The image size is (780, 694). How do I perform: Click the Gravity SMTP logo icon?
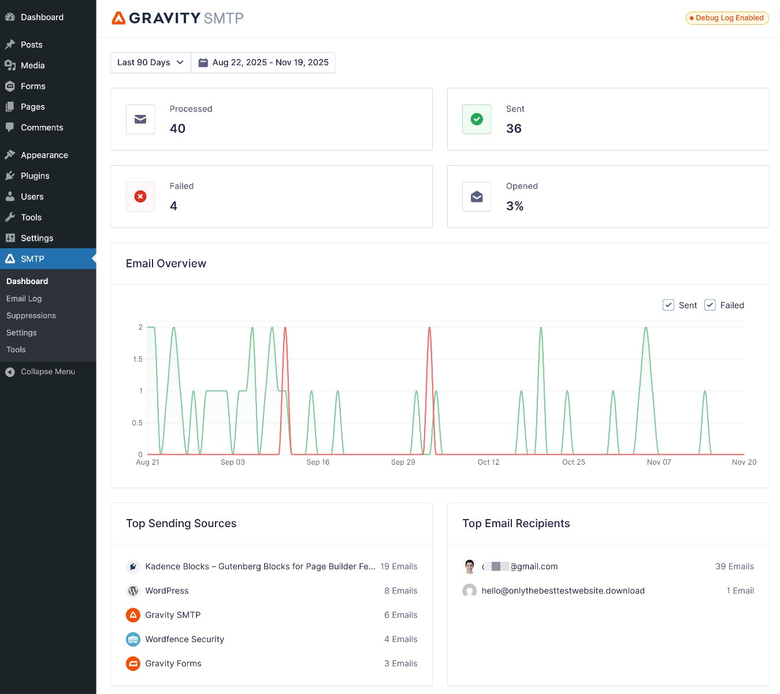tap(119, 18)
